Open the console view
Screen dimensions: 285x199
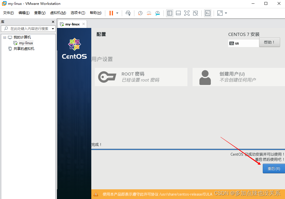[208, 13]
